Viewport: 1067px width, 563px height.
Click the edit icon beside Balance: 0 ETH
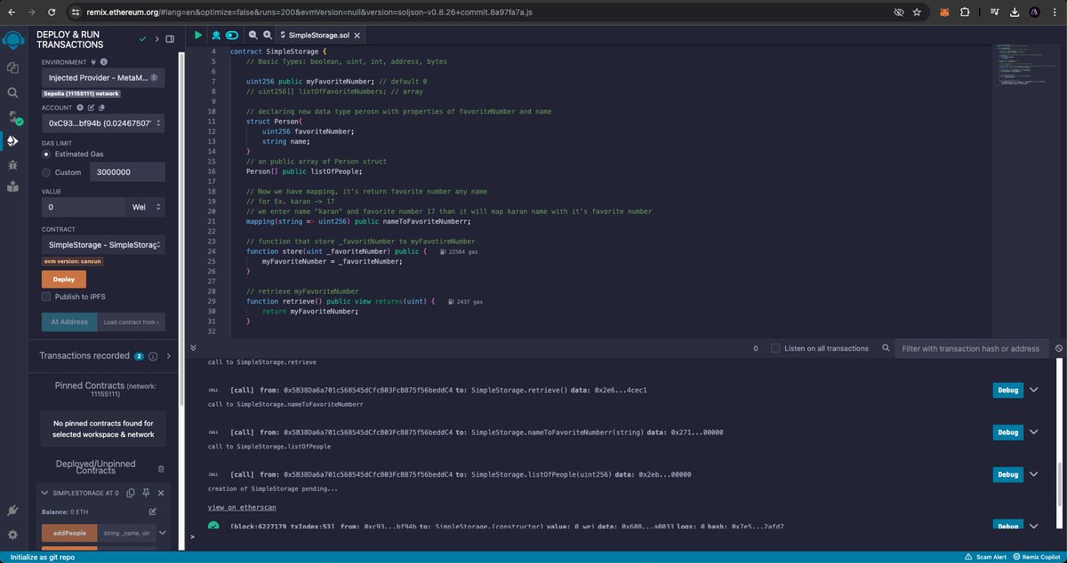tap(152, 512)
